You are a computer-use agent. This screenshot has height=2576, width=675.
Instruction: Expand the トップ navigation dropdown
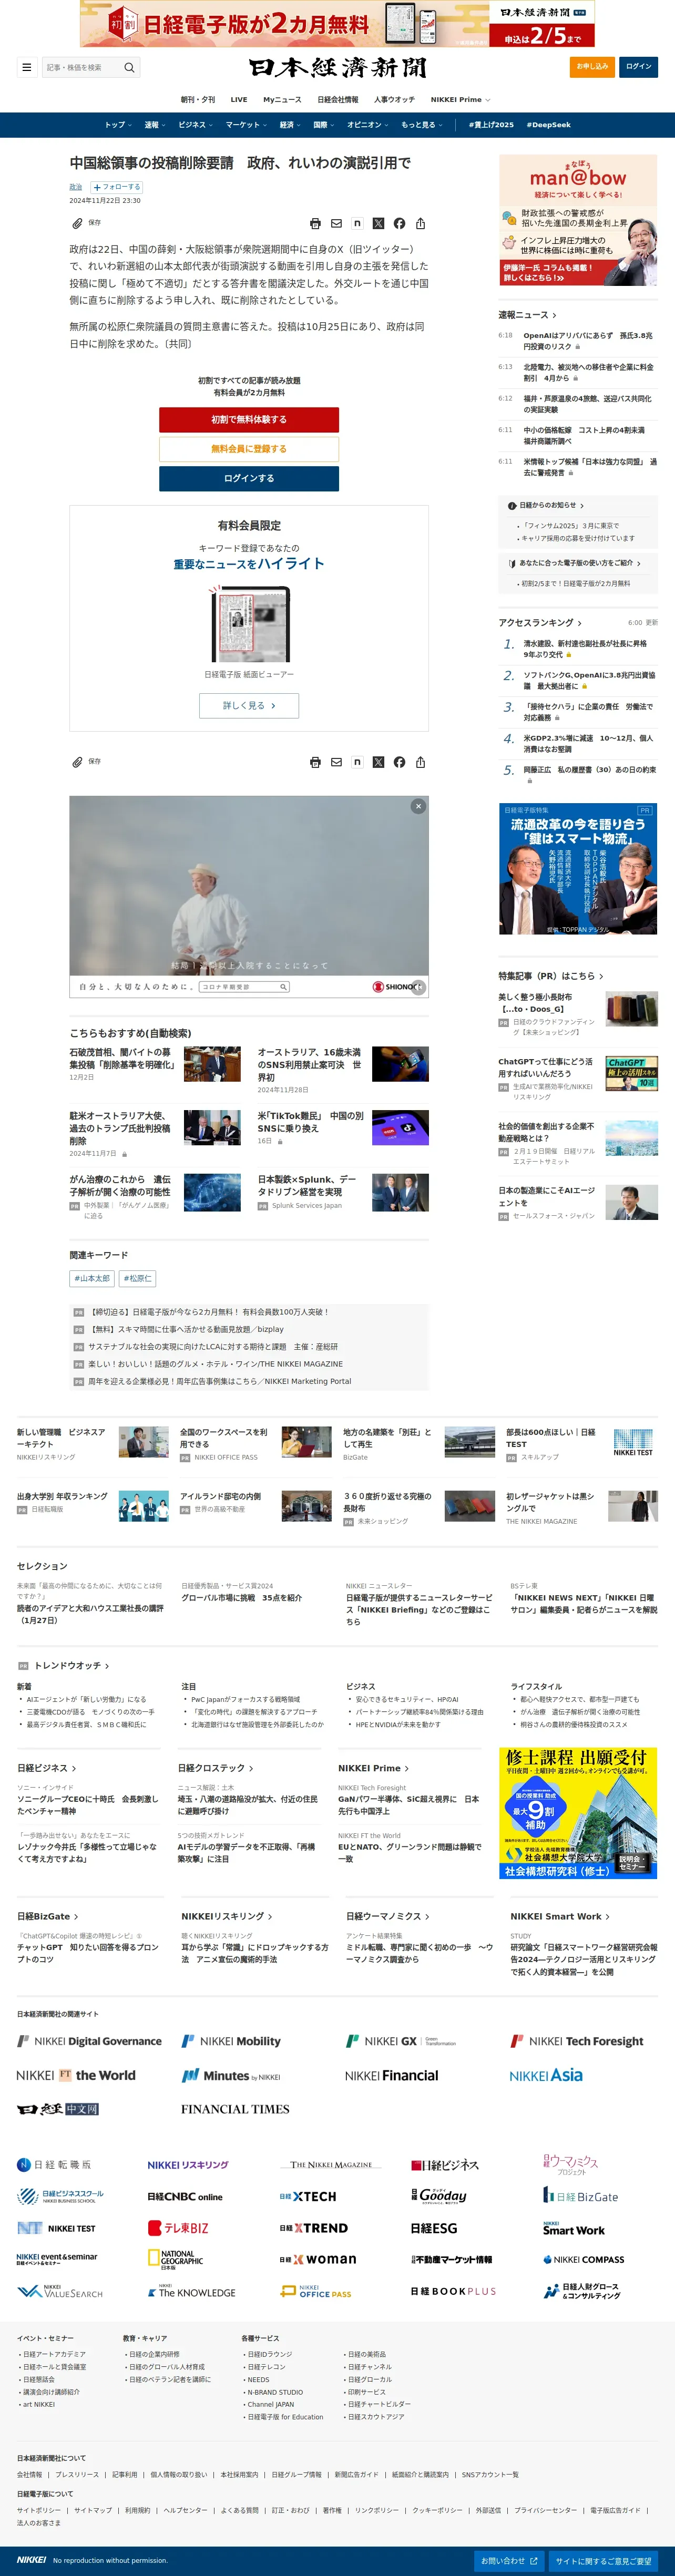pos(118,125)
